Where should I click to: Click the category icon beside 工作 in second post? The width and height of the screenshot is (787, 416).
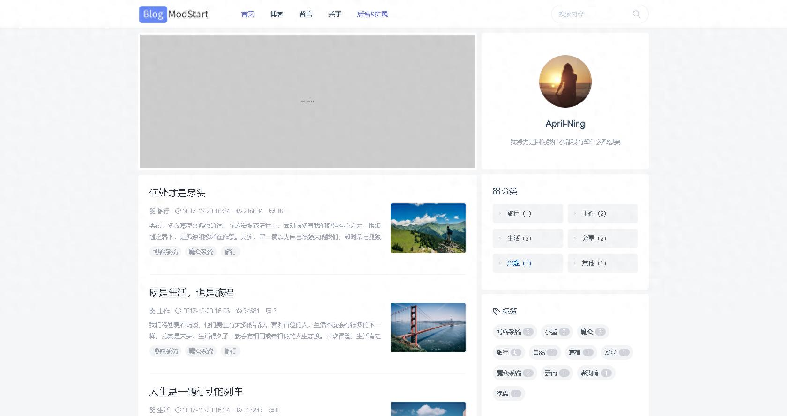click(152, 311)
